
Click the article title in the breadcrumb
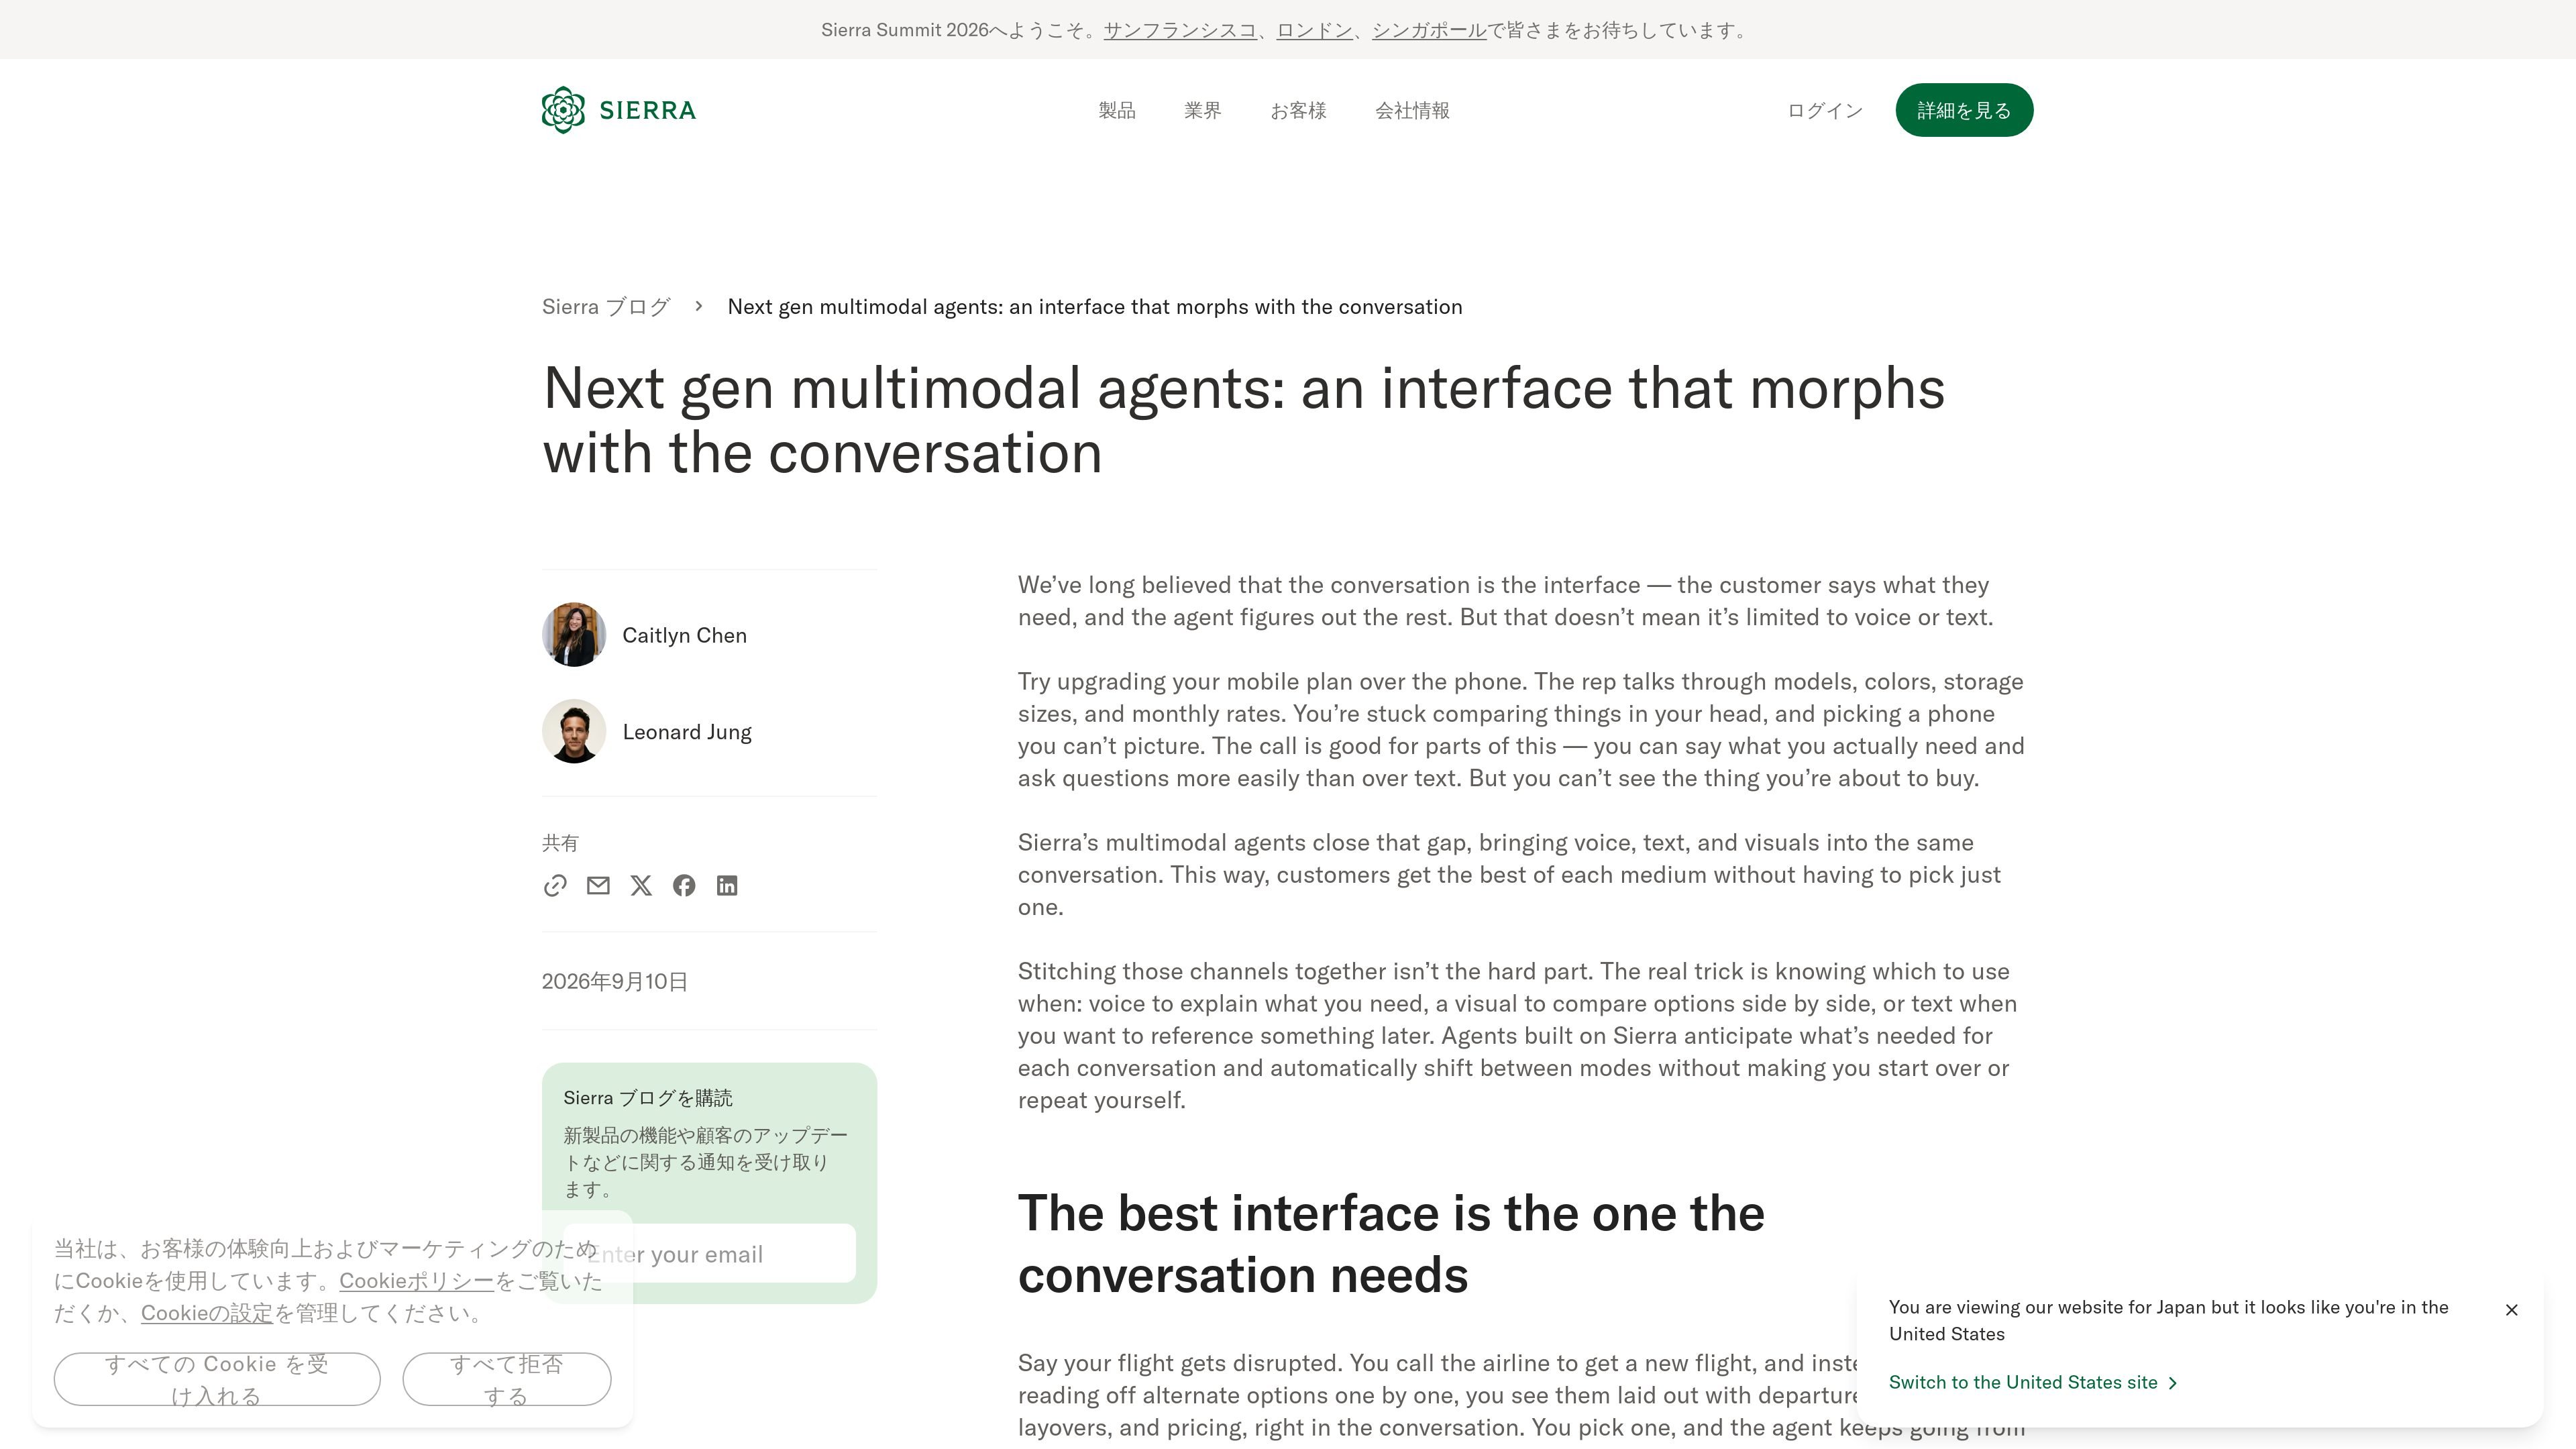pyautogui.click(x=1095, y=307)
